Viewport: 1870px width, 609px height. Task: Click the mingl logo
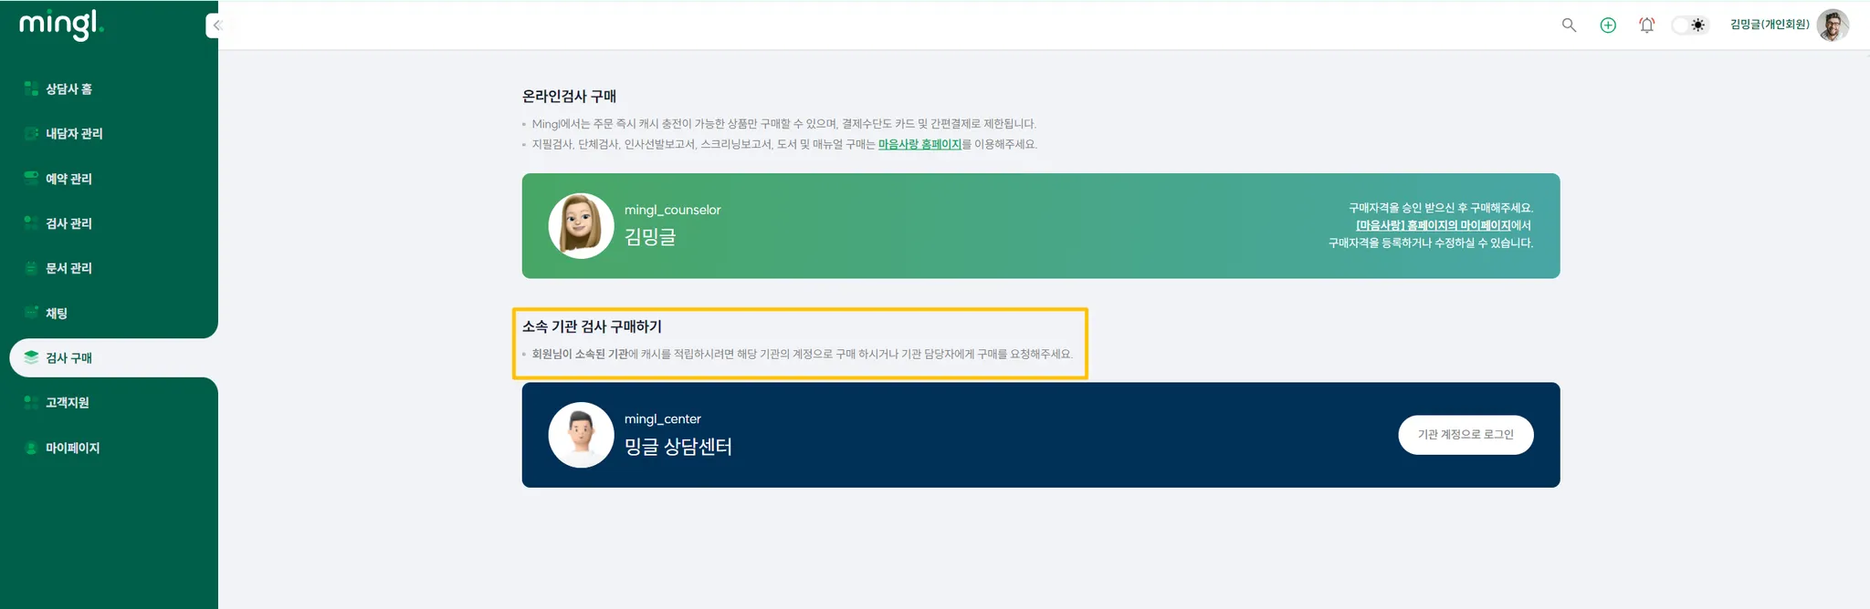pos(61,25)
